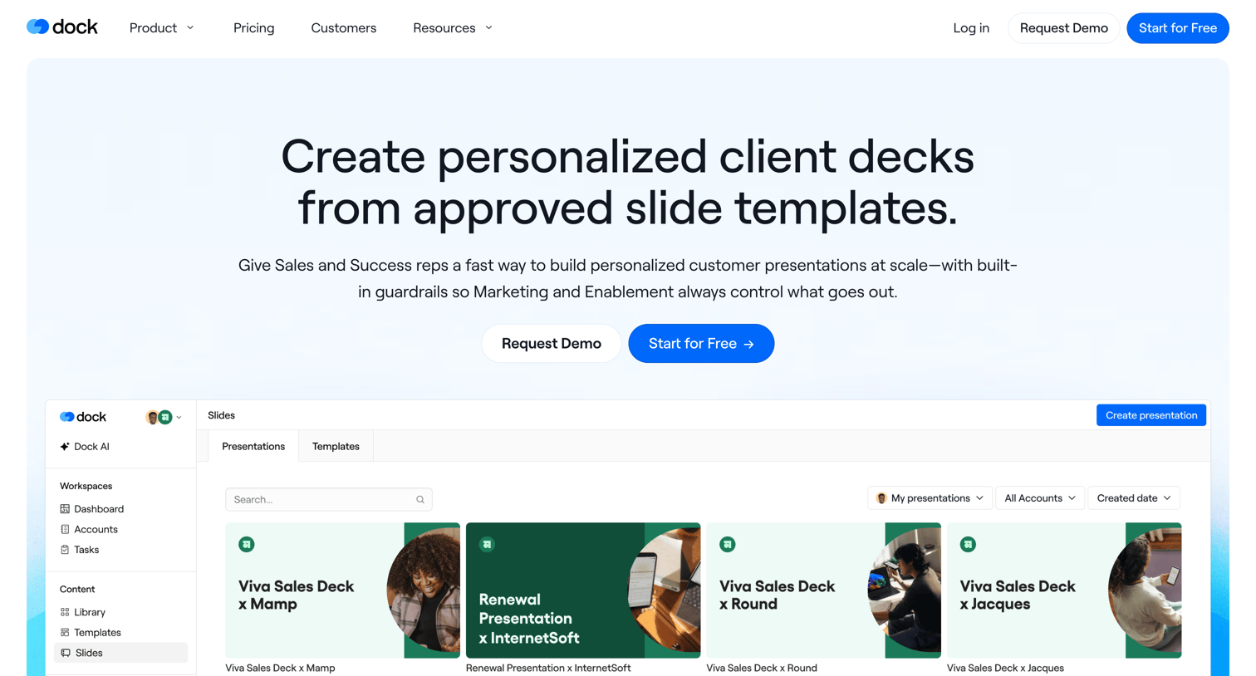This screenshot has width=1256, height=676.
Task: Click the Dock logo in the app sidebar
Action: [83, 417]
